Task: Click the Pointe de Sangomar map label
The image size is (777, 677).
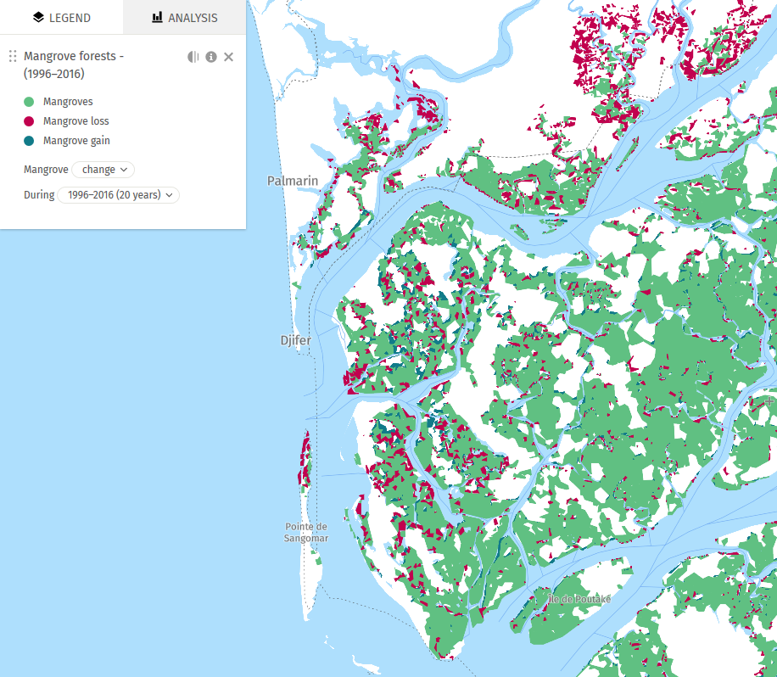Action: tap(305, 532)
